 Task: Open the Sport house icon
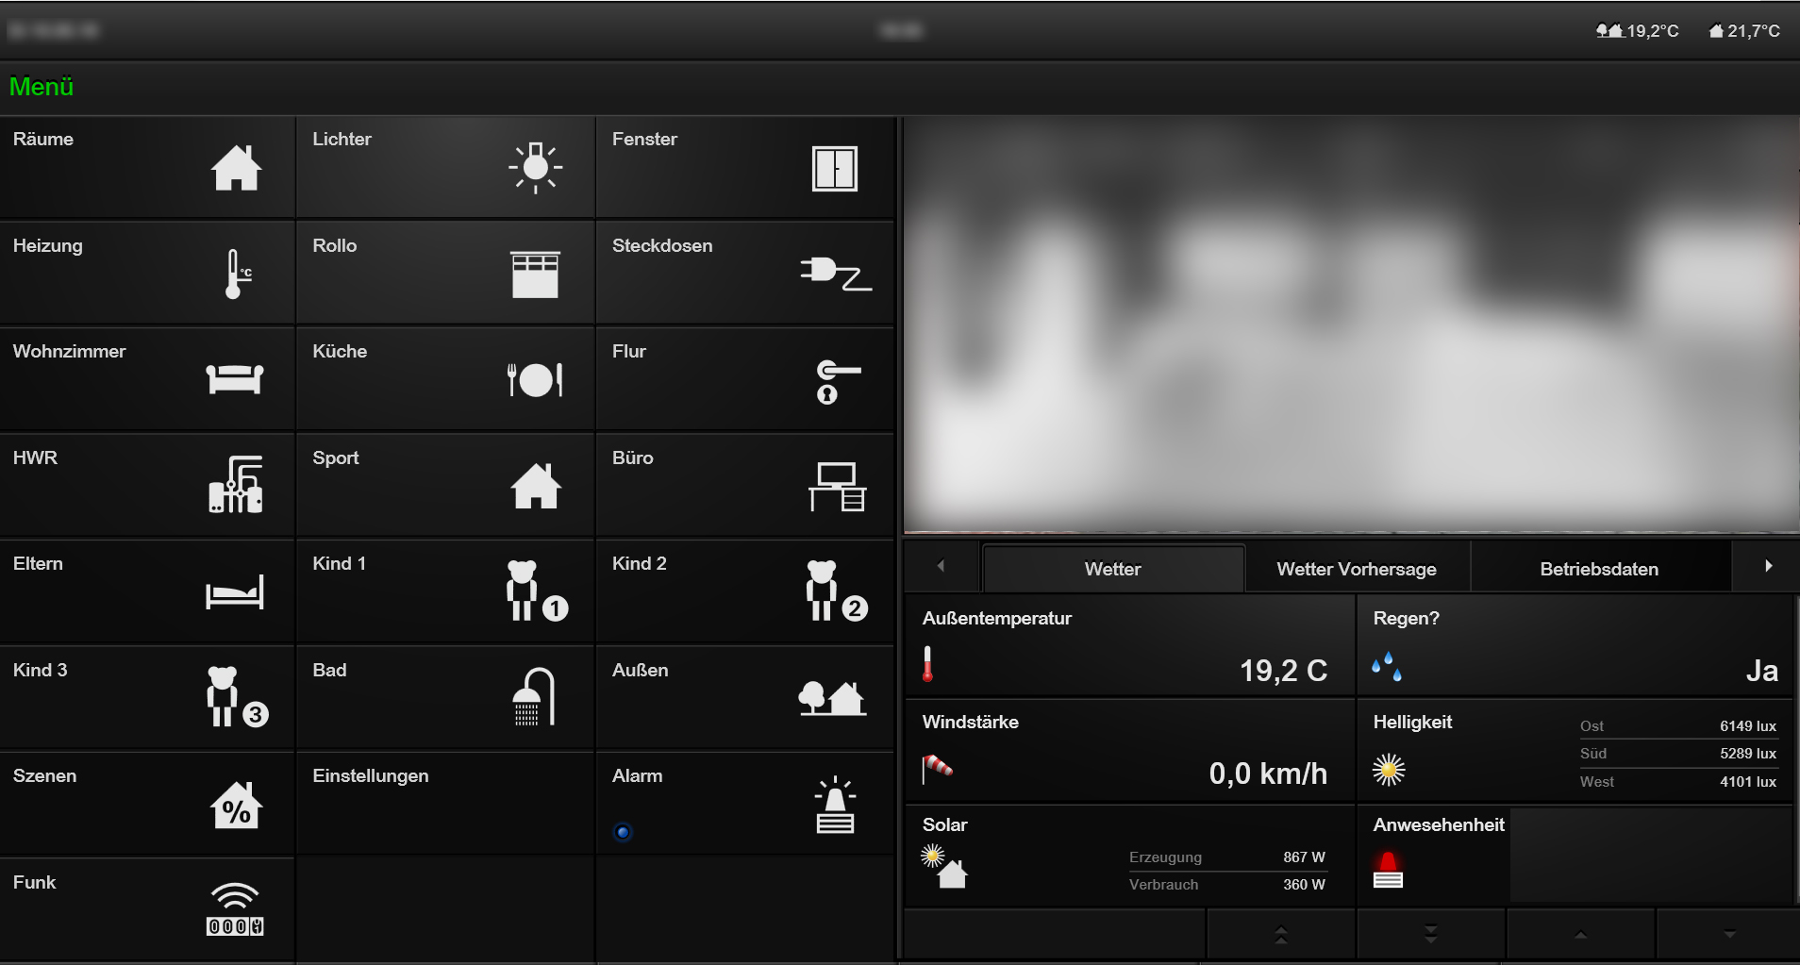pyautogui.click(x=536, y=486)
